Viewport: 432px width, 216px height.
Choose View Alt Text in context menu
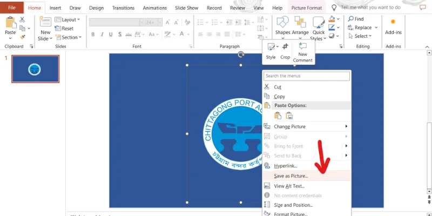coord(307,186)
